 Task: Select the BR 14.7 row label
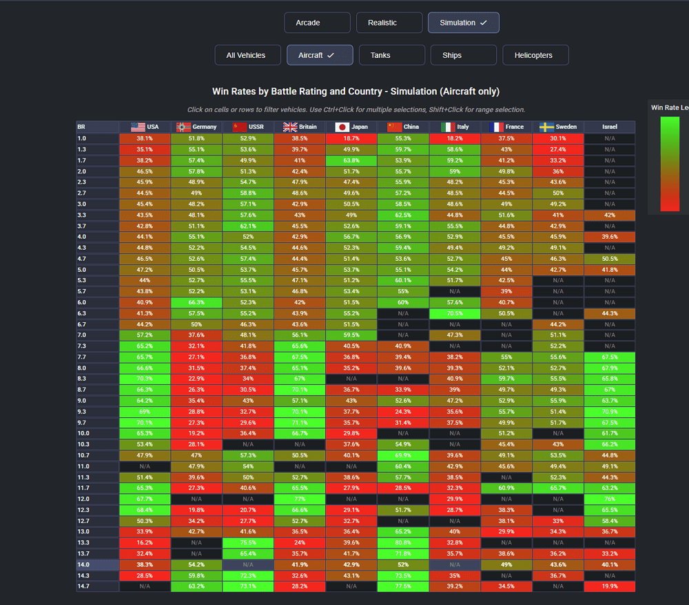point(98,586)
